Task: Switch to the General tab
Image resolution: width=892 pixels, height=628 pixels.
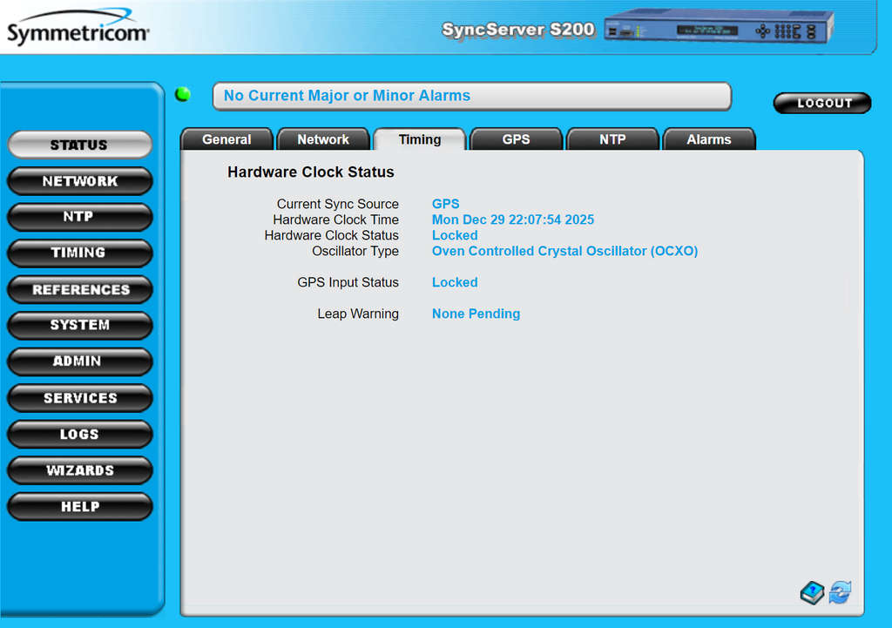Action: [x=226, y=139]
